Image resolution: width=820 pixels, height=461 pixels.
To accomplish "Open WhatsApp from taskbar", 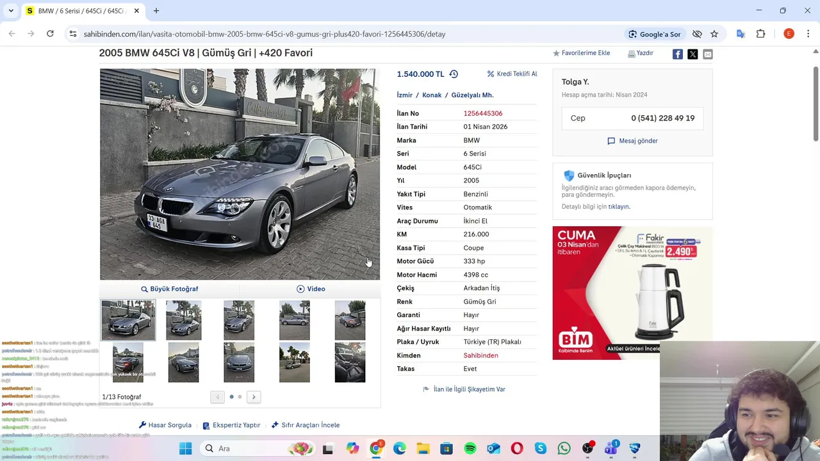I will [x=564, y=448].
